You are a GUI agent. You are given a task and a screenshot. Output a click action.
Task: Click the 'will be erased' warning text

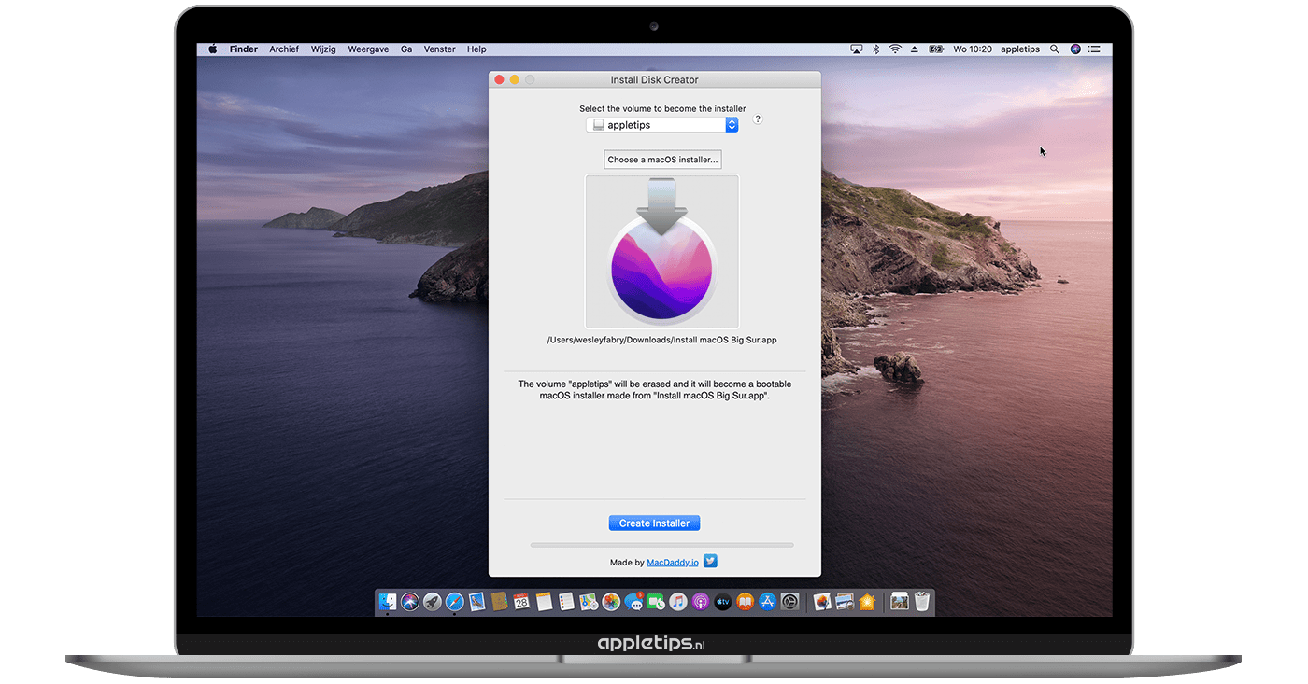coord(655,389)
